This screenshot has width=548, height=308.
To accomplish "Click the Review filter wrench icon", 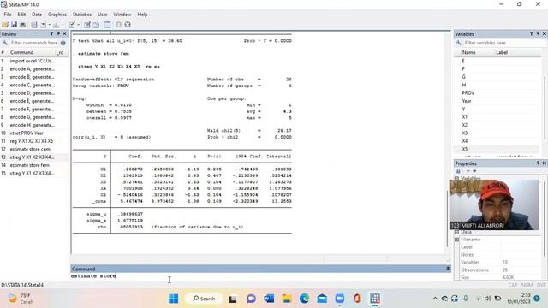I will point(5,43).
